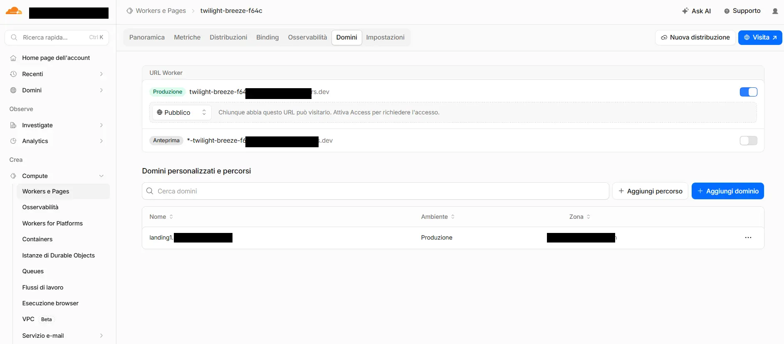Focus the Ricerca rapida search field
This screenshot has height=344, width=784.
click(x=57, y=37)
